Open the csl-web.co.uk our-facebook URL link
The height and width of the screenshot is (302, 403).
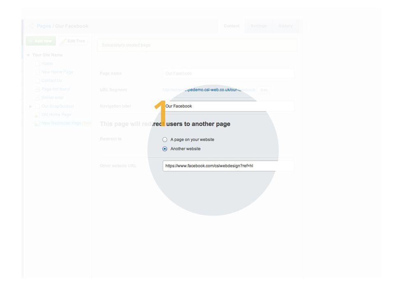(209, 90)
